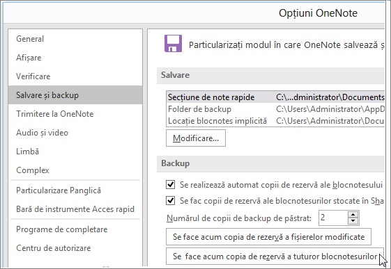Toggle SharePoint notebooks backup checkbox
The width and height of the screenshot is (391, 269).
coord(170,201)
